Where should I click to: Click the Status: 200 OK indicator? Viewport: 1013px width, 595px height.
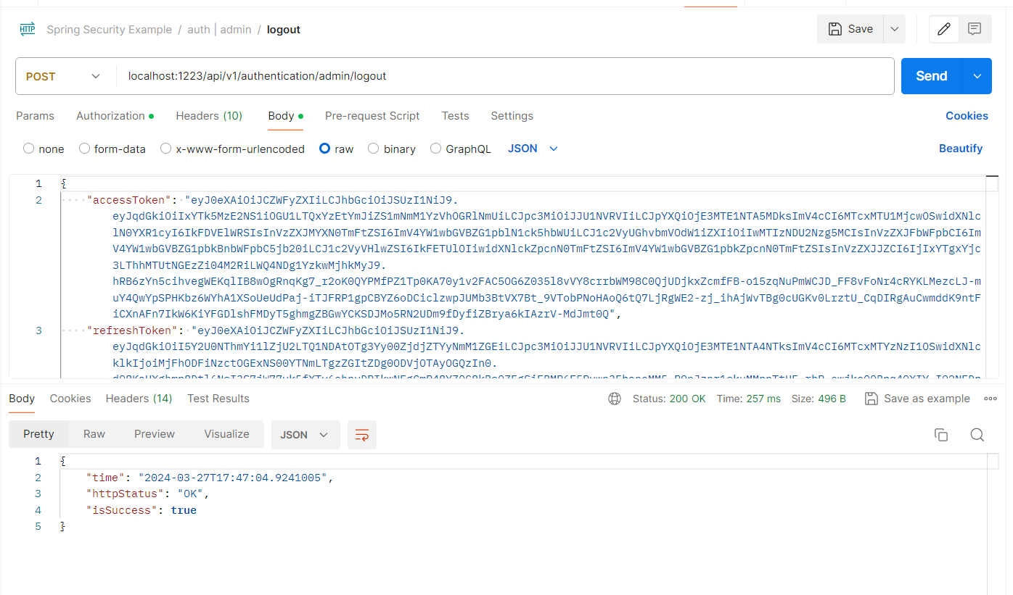(x=669, y=399)
